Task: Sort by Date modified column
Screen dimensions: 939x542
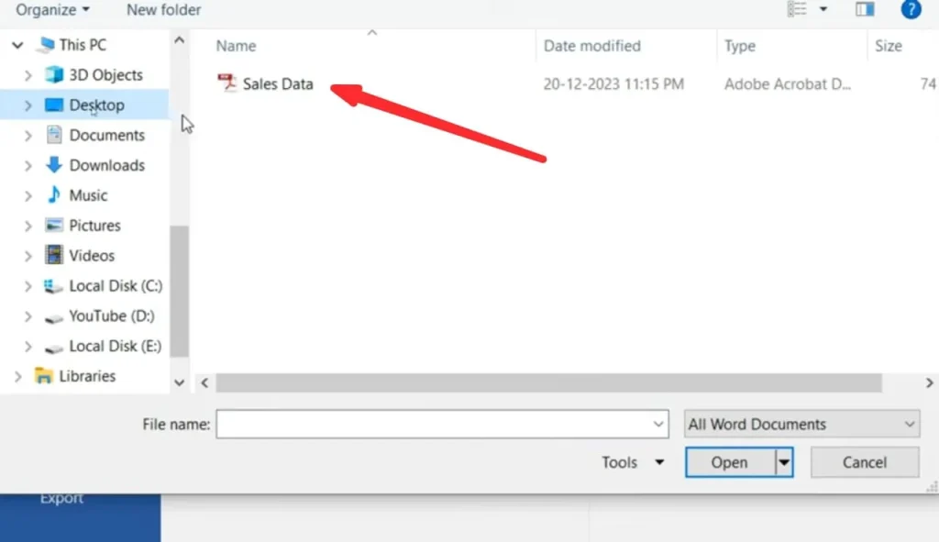Action: pos(591,46)
